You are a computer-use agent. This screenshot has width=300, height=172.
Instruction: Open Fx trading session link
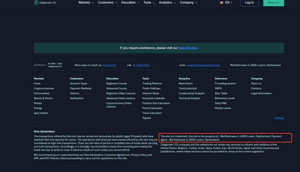[x=225, y=84]
